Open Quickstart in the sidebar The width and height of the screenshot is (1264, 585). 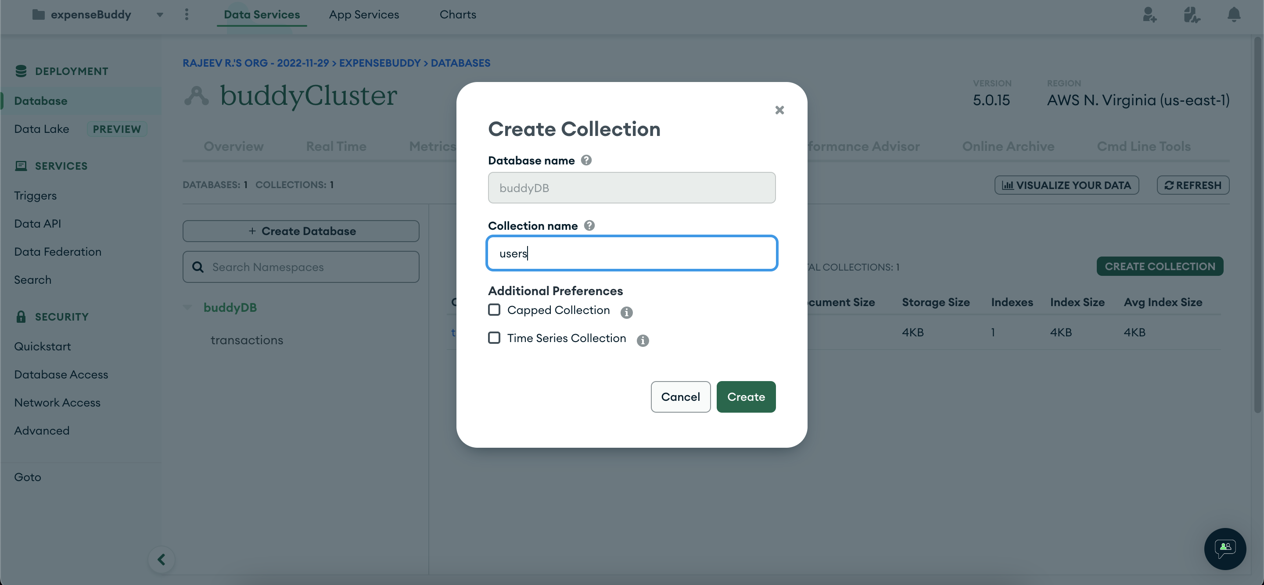click(x=42, y=346)
